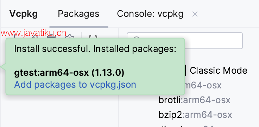Click the package search magnifier icon
Viewport: 259px width, 127px height.
(136, 39)
